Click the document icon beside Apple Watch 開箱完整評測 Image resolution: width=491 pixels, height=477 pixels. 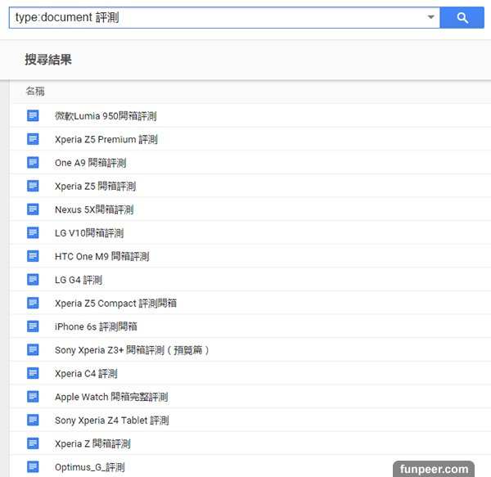33,397
